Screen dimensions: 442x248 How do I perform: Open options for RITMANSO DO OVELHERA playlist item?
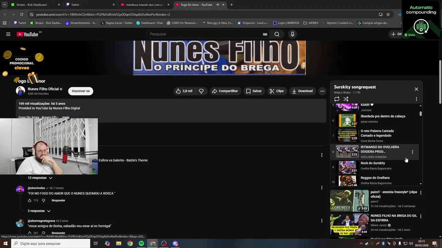tap(412, 152)
